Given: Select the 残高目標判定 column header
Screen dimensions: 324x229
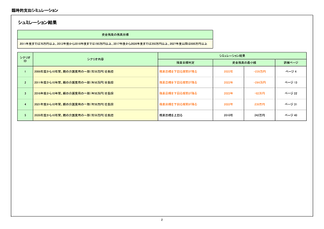Looking at the screenshot, I should (184, 63).
